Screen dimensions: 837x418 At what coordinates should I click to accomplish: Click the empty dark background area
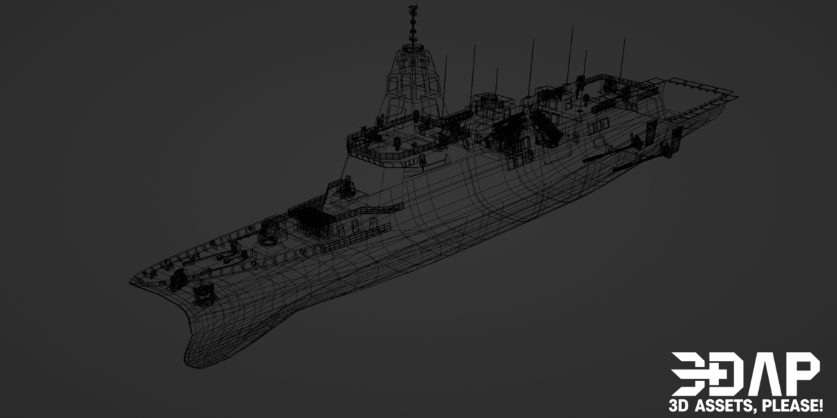pos(139,104)
